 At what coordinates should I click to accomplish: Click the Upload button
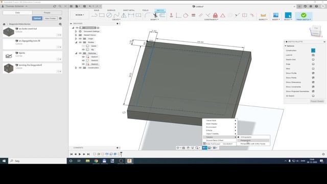(x=37, y=18)
